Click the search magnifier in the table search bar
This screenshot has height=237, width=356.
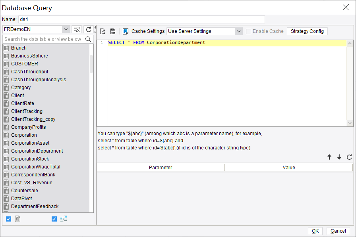(x=88, y=40)
